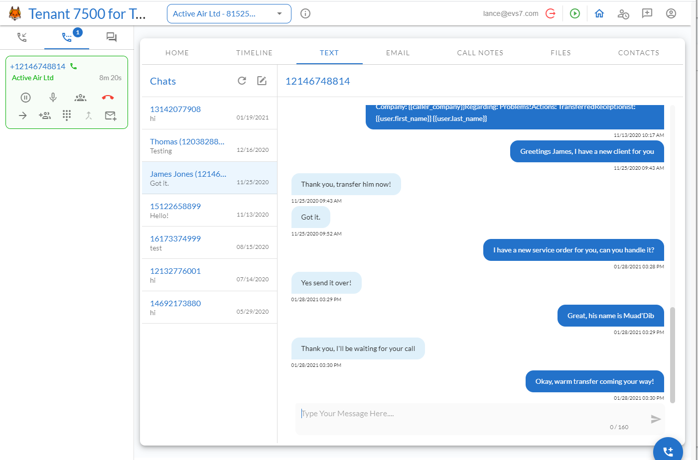Toggle the incoming calls sidebar view
698x460 pixels.
pyautogui.click(x=22, y=37)
